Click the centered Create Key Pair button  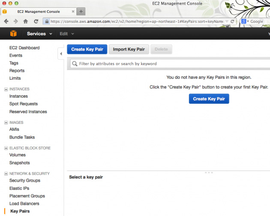tap(209, 99)
